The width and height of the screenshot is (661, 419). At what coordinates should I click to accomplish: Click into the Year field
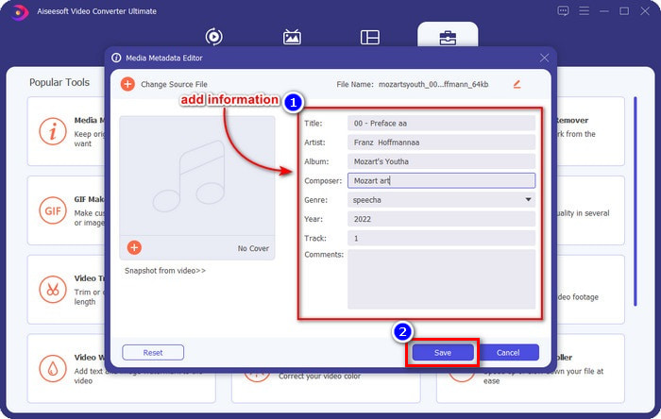(x=441, y=219)
